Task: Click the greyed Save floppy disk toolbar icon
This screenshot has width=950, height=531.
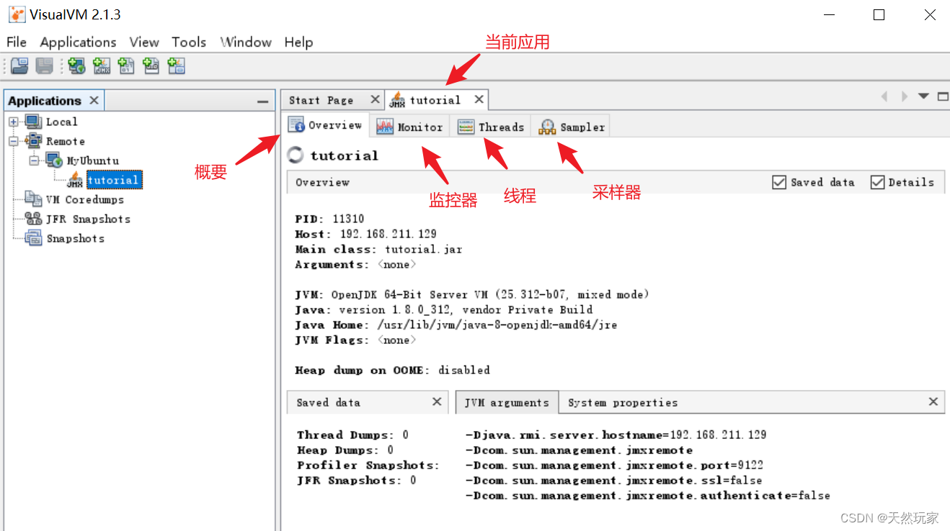Action: coord(45,66)
